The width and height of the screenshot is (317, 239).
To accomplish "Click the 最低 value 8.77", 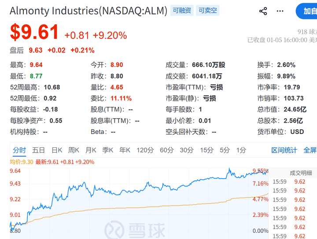I will (36, 76).
